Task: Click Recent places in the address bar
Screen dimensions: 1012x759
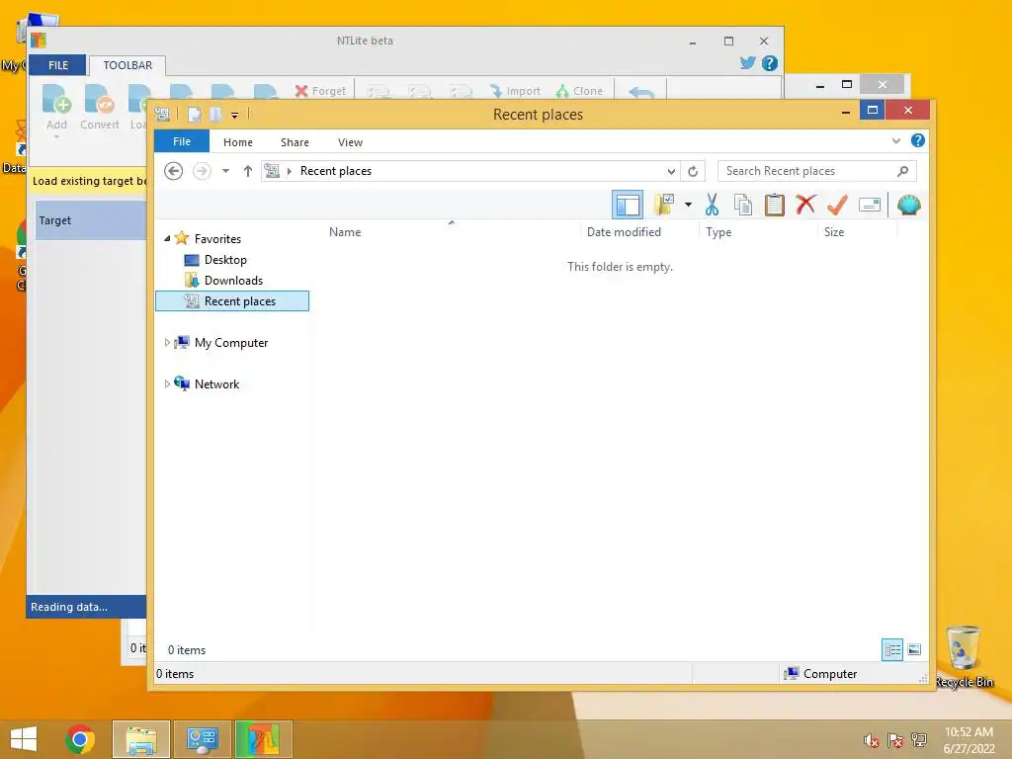Action: (x=336, y=171)
